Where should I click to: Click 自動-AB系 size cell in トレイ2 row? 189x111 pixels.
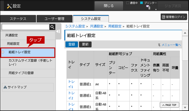click(x=100, y=96)
